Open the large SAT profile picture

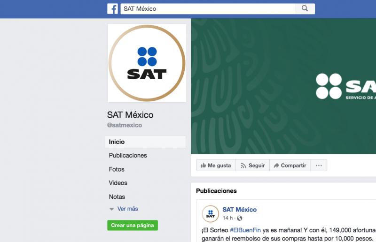click(x=147, y=63)
